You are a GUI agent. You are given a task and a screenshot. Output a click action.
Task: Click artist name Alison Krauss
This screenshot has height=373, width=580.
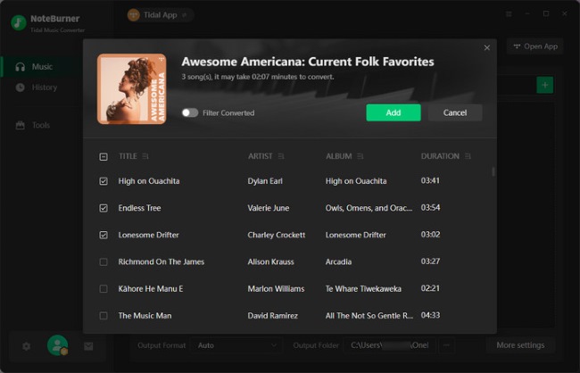(x=270, y=262)
